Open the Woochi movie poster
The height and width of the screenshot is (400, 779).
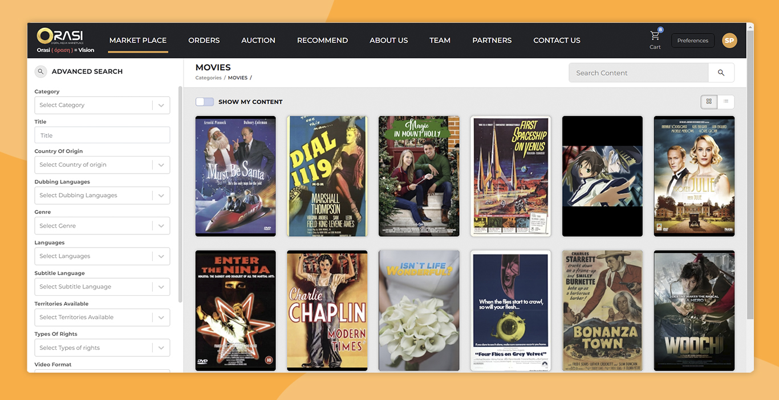694,311
